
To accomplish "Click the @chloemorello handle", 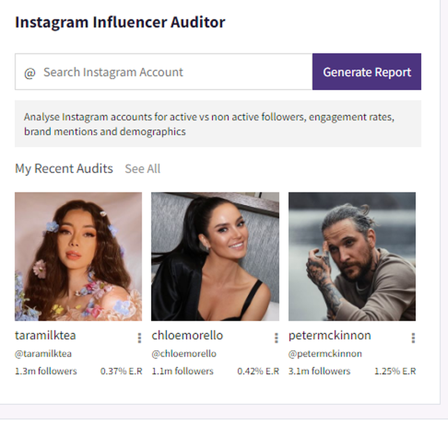I will 184,354.
